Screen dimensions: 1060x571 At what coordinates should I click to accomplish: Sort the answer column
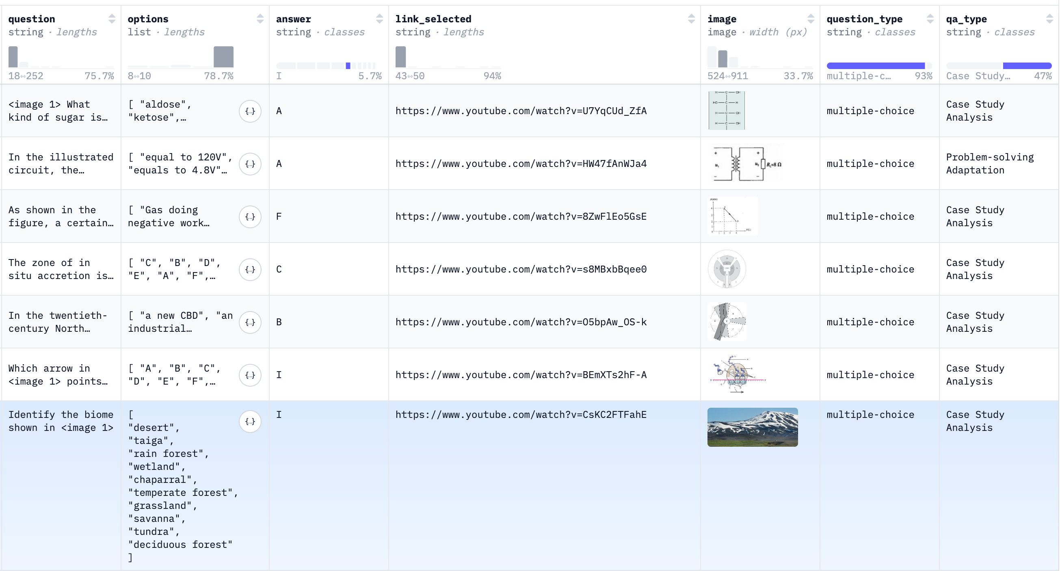(379, 18)
